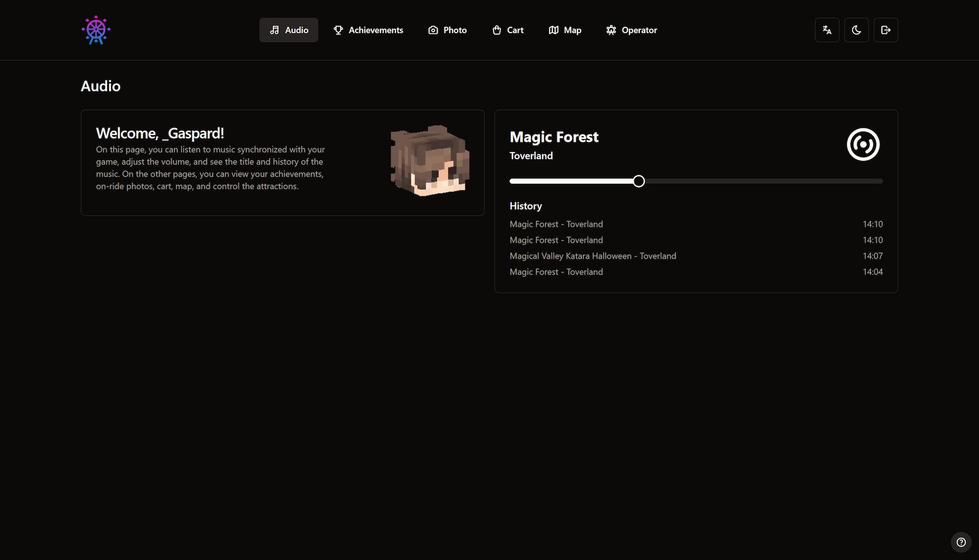
Task: Open the language translation icon
Action: 827,30
